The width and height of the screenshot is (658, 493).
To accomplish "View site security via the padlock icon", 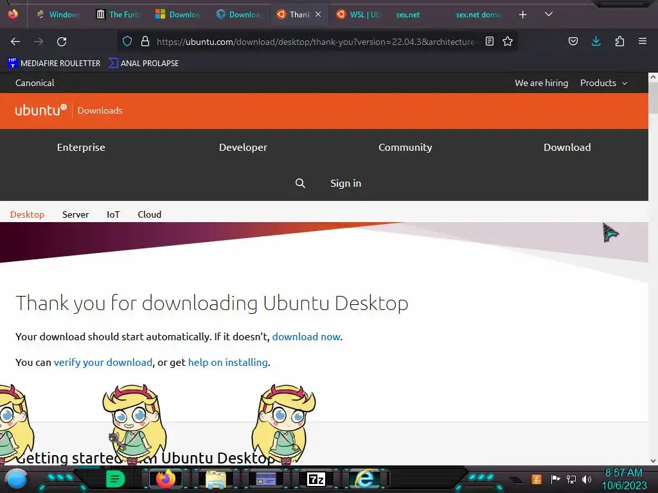I will coord(145,41).
